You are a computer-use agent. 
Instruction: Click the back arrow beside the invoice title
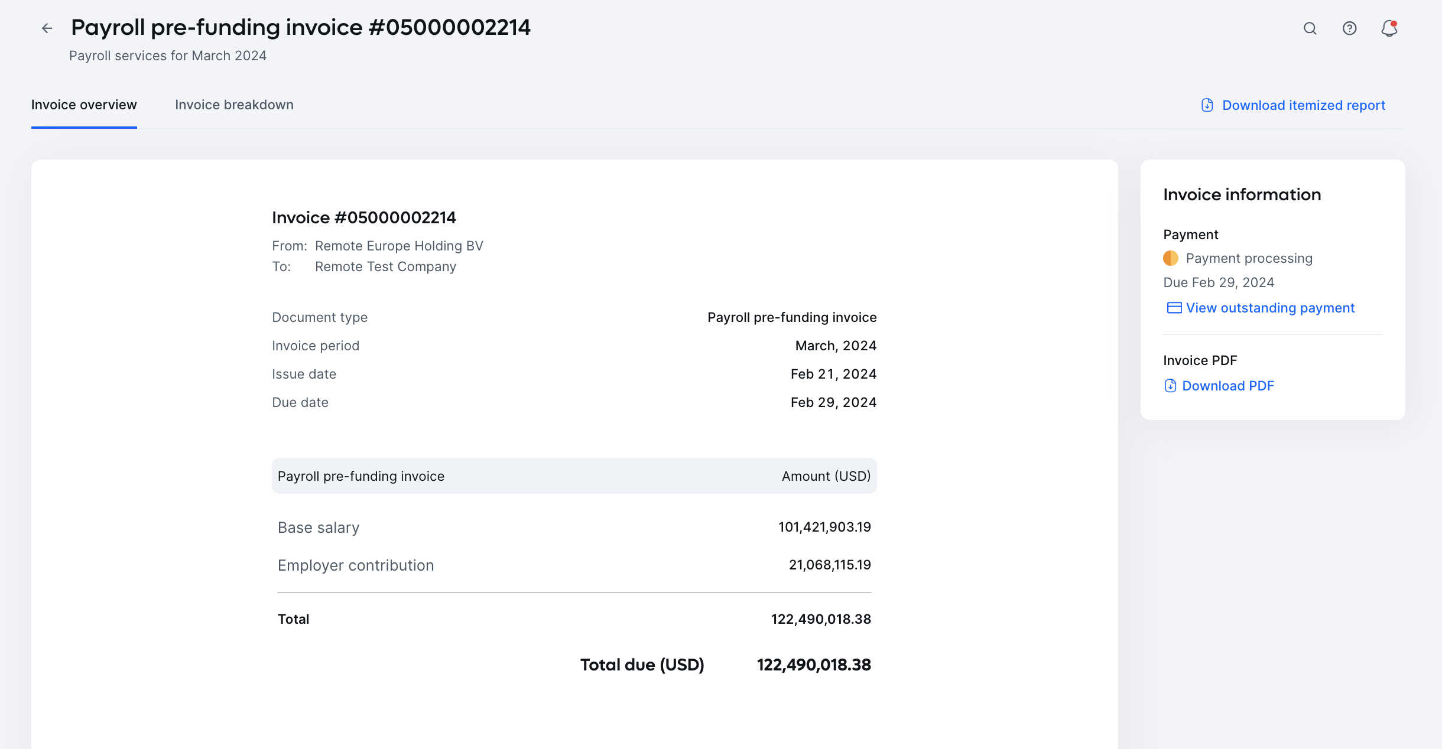(47, 28)
